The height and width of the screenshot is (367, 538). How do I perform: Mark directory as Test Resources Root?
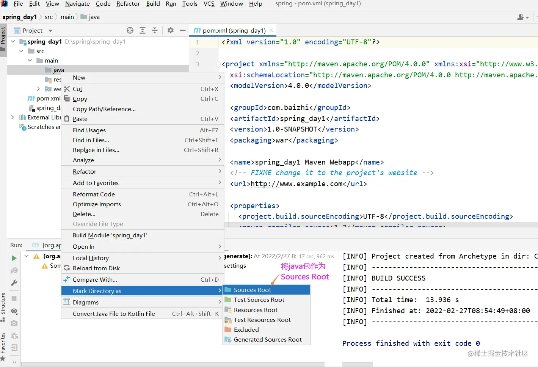tap(267, 320)
